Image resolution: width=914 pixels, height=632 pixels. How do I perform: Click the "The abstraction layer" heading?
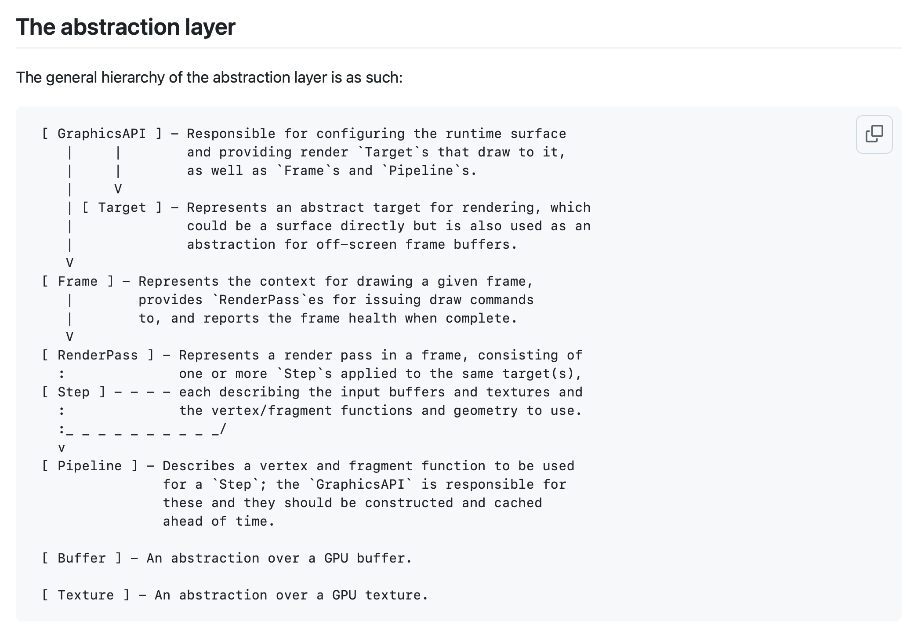[126, 27]
